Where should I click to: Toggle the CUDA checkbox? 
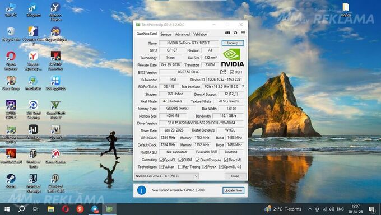[x=180, y=160]
